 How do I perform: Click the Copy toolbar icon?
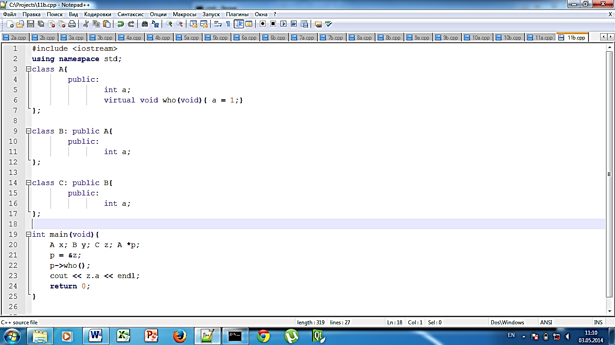point(96,24)
